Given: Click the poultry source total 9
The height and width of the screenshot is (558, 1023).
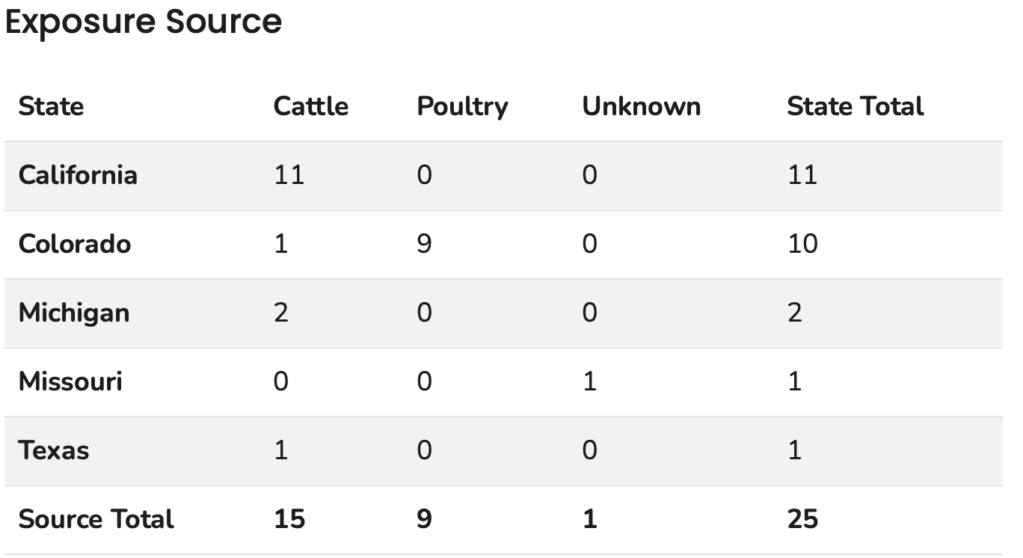Looking at the screenshot, I should (424, 519).
